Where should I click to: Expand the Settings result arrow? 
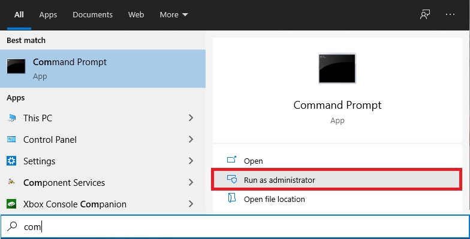click(x=191, y=161)
